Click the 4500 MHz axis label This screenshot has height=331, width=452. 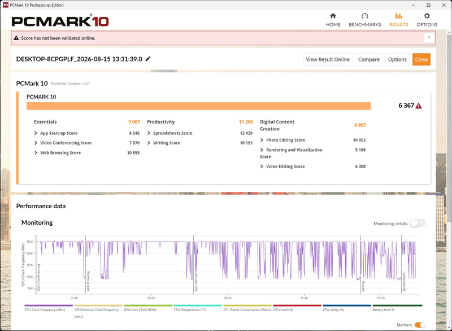[x=30, y=242]
